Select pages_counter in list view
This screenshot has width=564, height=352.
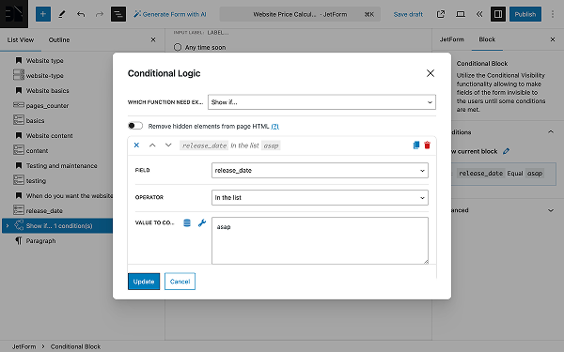pyautogui.click(x=47, y=106)
